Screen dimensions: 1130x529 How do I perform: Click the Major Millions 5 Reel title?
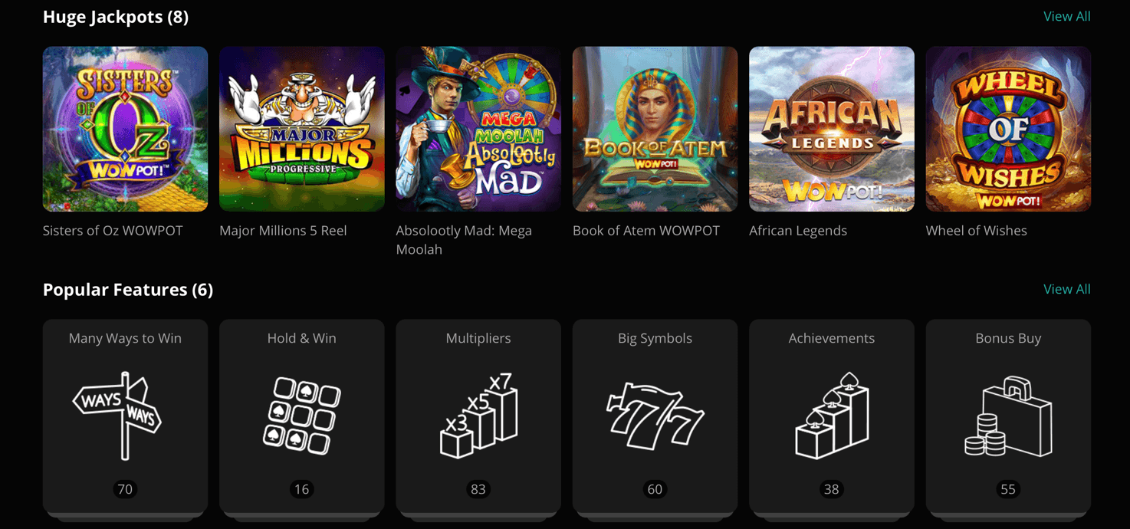coord(283,231)
